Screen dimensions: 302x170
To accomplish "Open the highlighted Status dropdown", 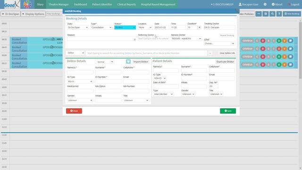I will (125, 27).
